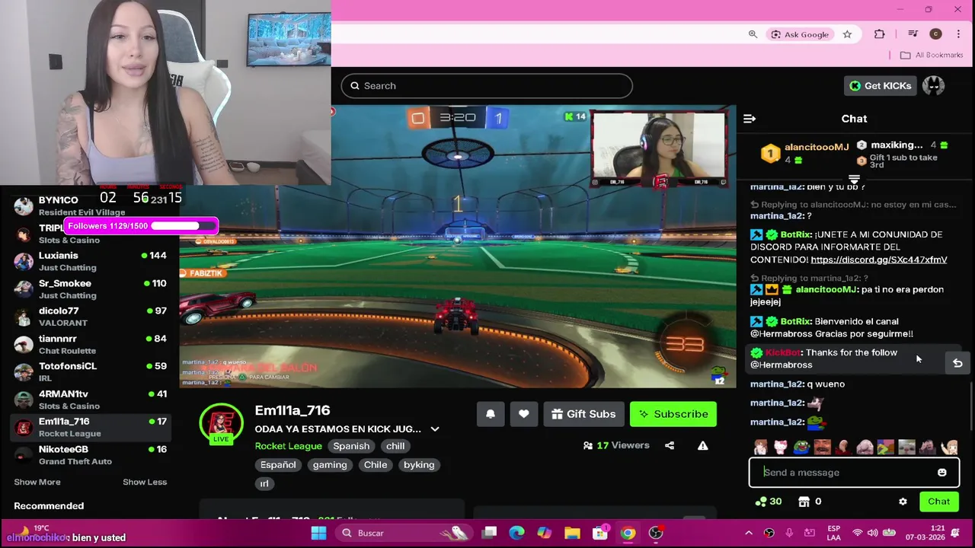Click alancitoooMJ top gifter in chat header
This screenshot has height=548, width=975.
point(804,152)
